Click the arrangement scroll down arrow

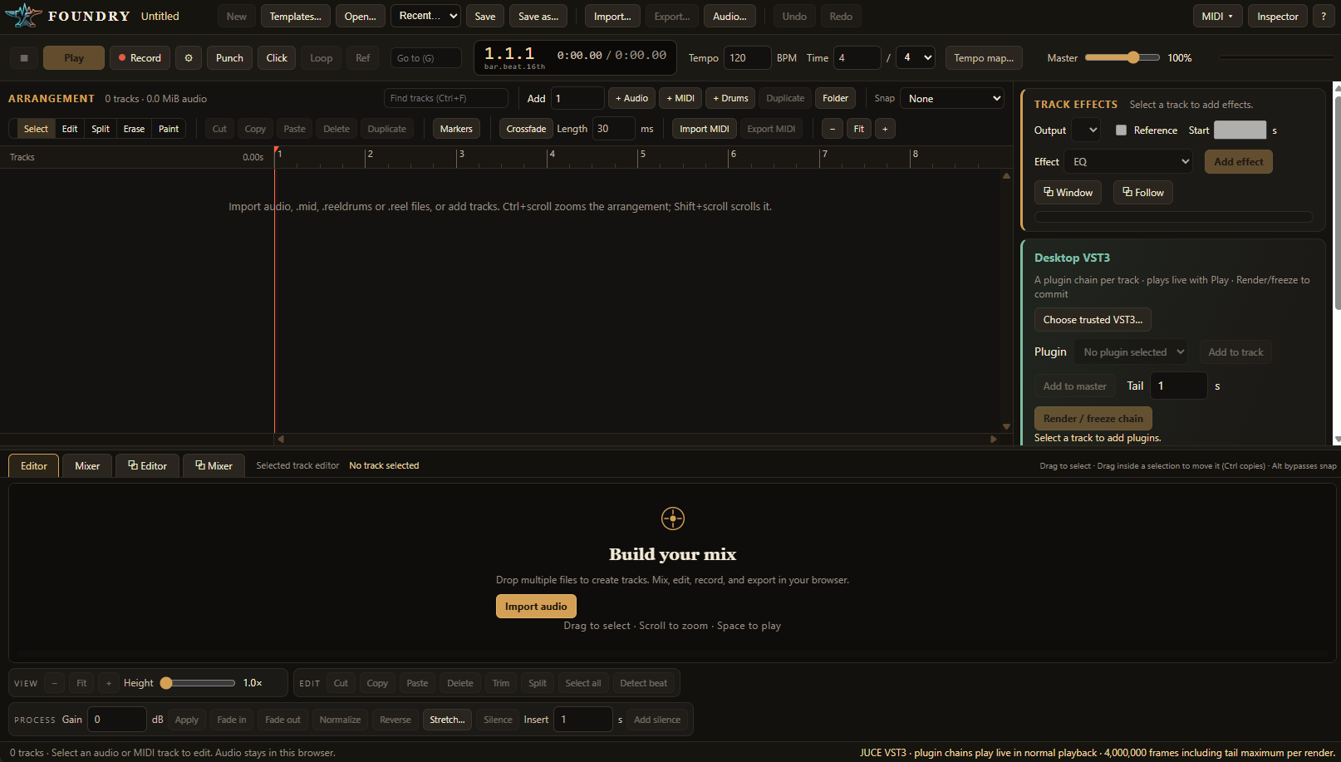[x=1006, y=427]
